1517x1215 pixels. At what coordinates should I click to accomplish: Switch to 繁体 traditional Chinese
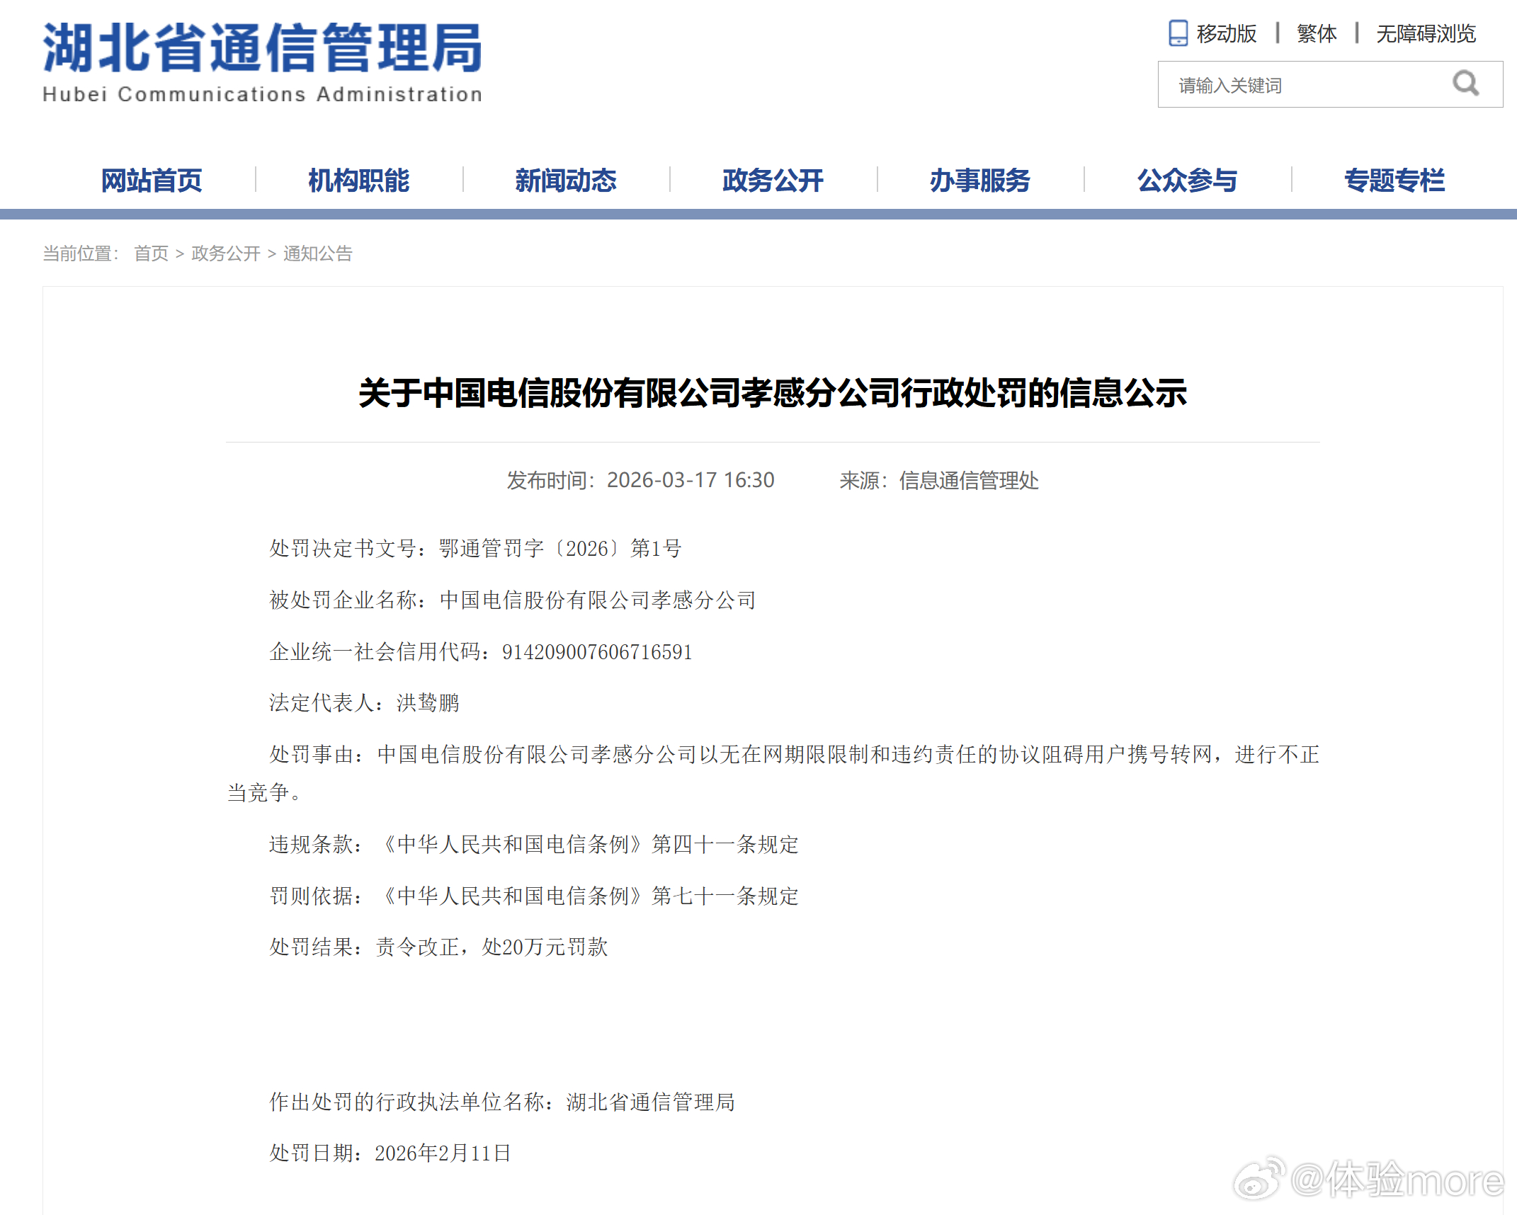tap(1316, 33)
